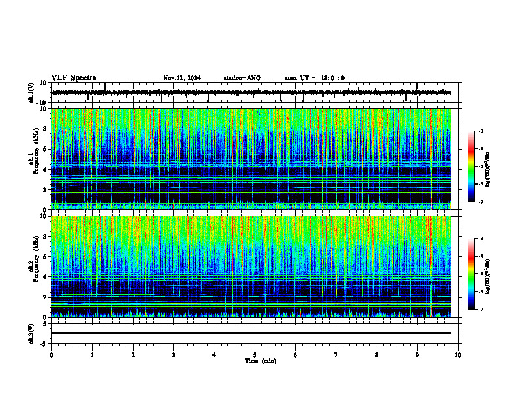Click the final time-axis tick label "10"

[x=458, y=355]
